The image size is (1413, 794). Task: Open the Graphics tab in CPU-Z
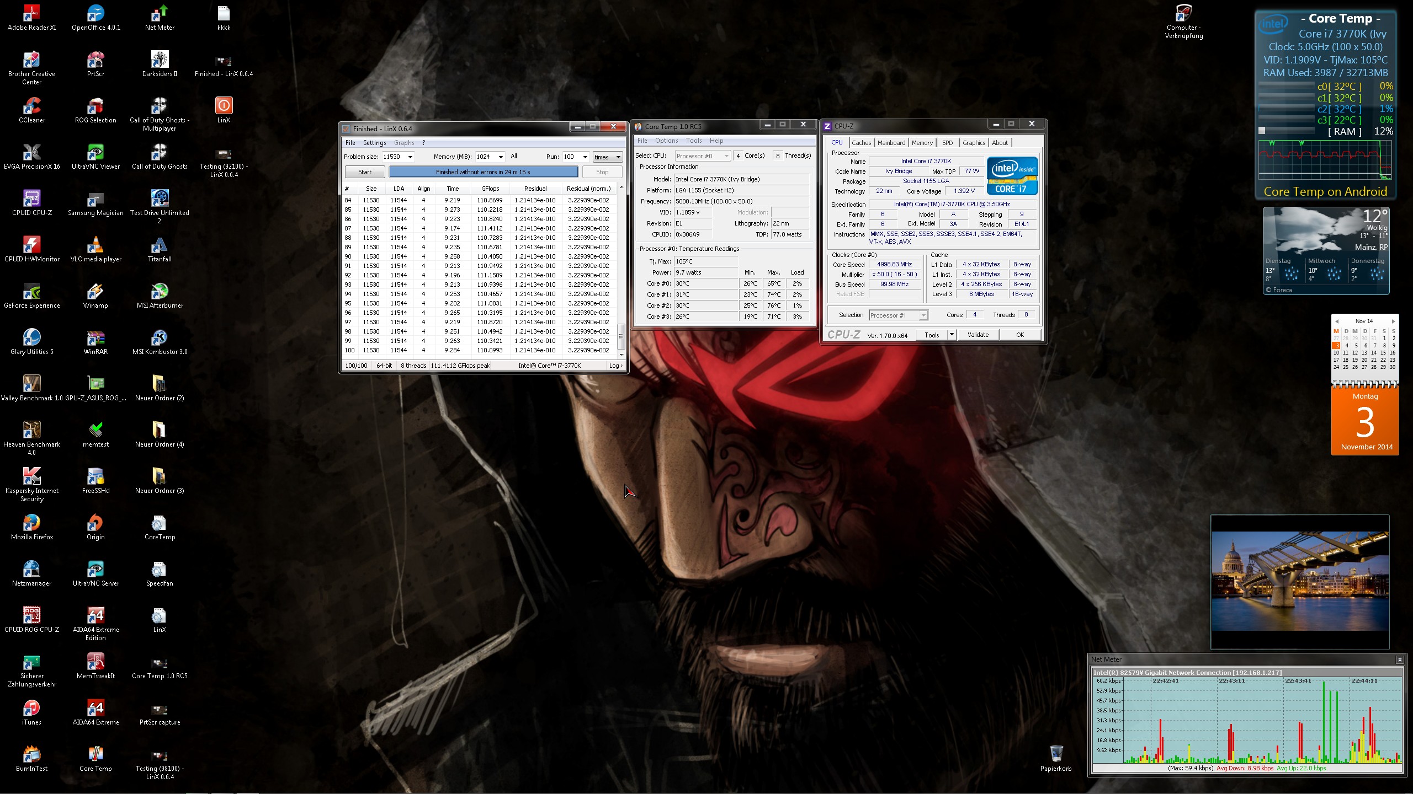pos(974,143)
